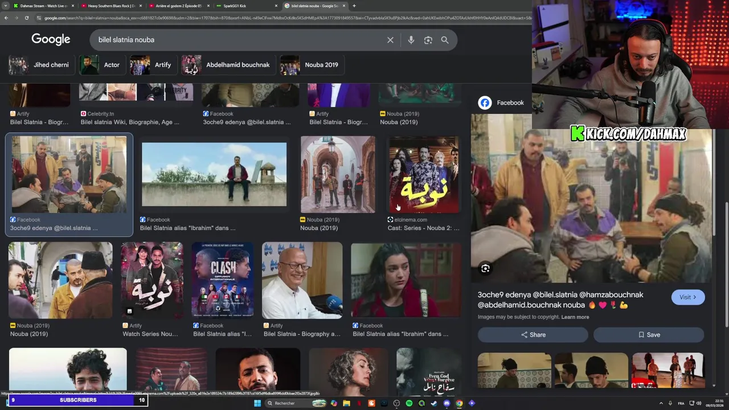Open Crunchyroll app from the taskbar
Image resolution: width=729 pixels, height=410 pixels.
[371, 403]
